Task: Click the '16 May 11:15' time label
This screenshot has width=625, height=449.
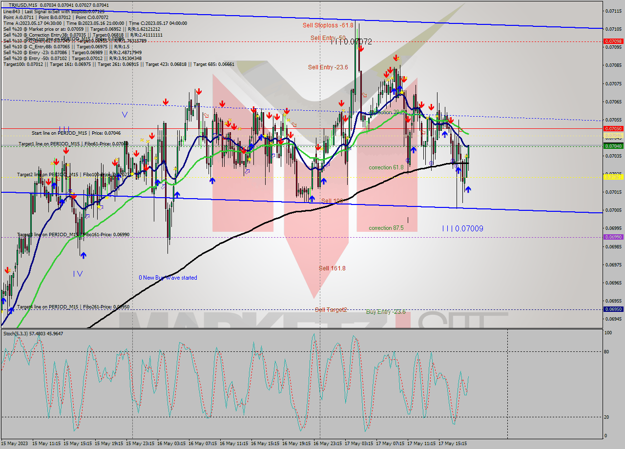Action: (x=234, y=444)
